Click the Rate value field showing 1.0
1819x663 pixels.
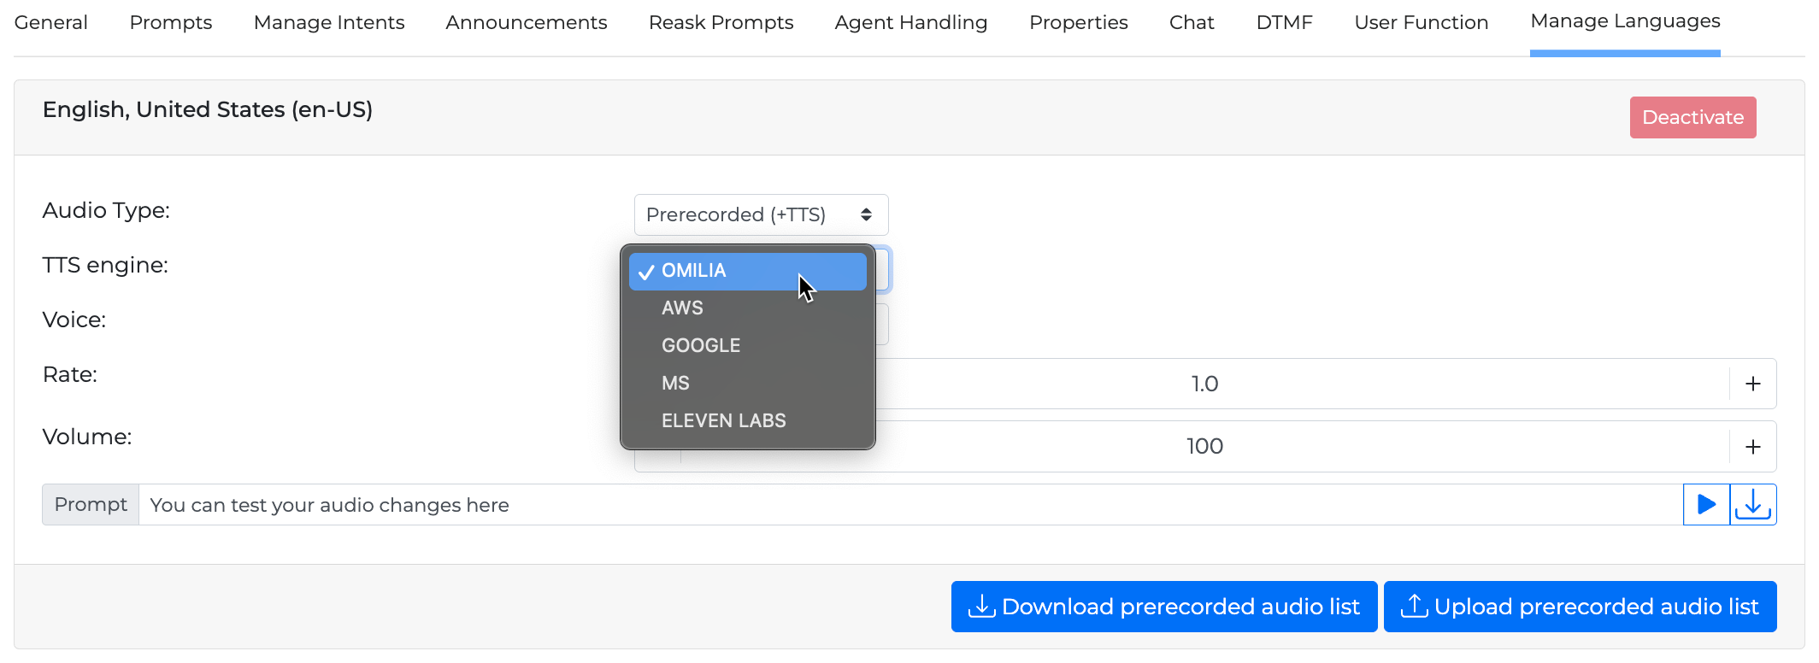pos(1204,384)
